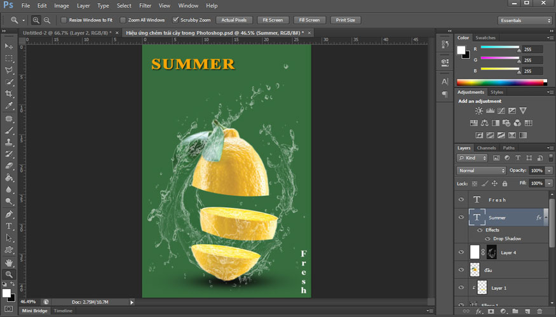The width and height of the screenshot is (556, 317).
Task: Select the Zoom tool in toolbox
Action: (x=8, y=275)
